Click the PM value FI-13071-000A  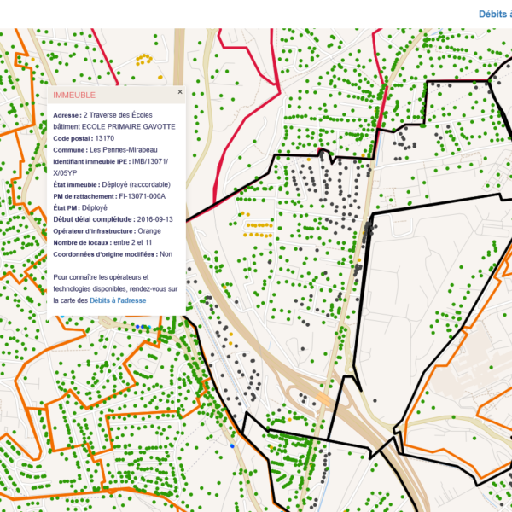click(x=148, y=196)
